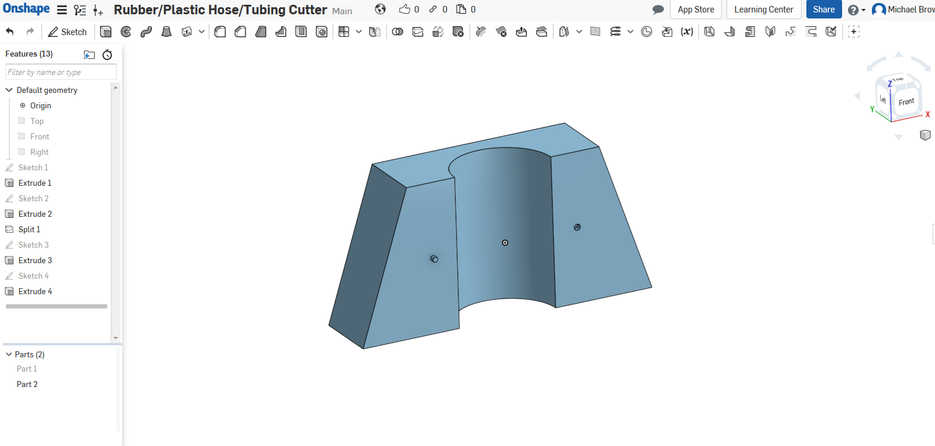Open the Learning Center
The height and width of the screenshot is (446, 935).
763,10
